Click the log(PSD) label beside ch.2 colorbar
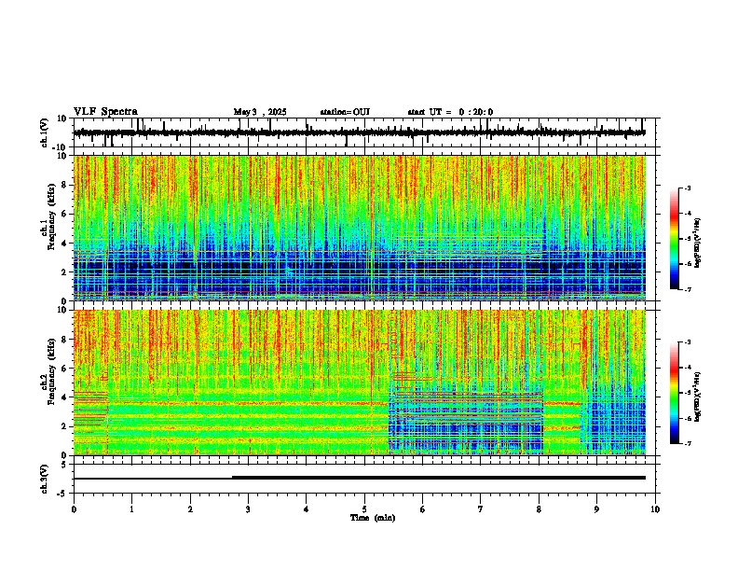 698,397
